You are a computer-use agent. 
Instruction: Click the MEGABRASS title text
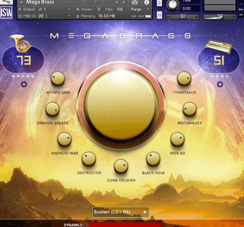[120, 36]
